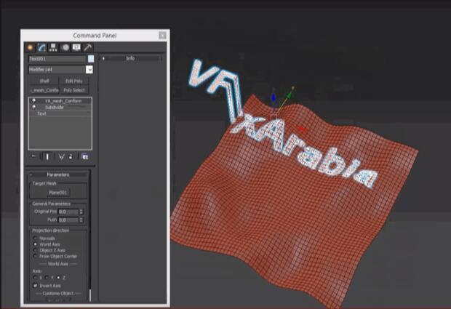
Task: Click the Plane001 target mesh button
Action: click(x=58, y=192)
